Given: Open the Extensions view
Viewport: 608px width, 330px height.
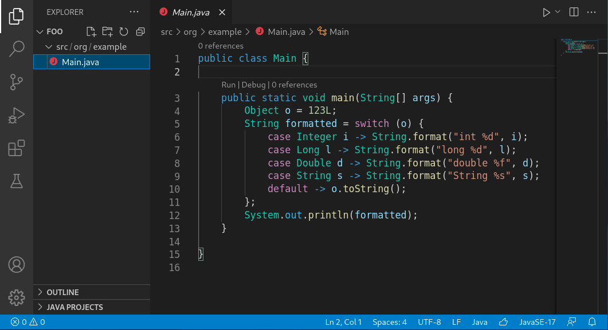Looking at the screenshot, I should pos(16,148).
